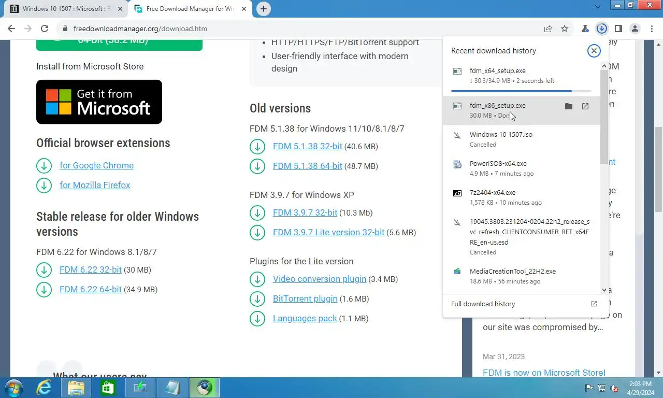The image size is (663, 398).
Task: Reload the page
Action: pos(45,29)
